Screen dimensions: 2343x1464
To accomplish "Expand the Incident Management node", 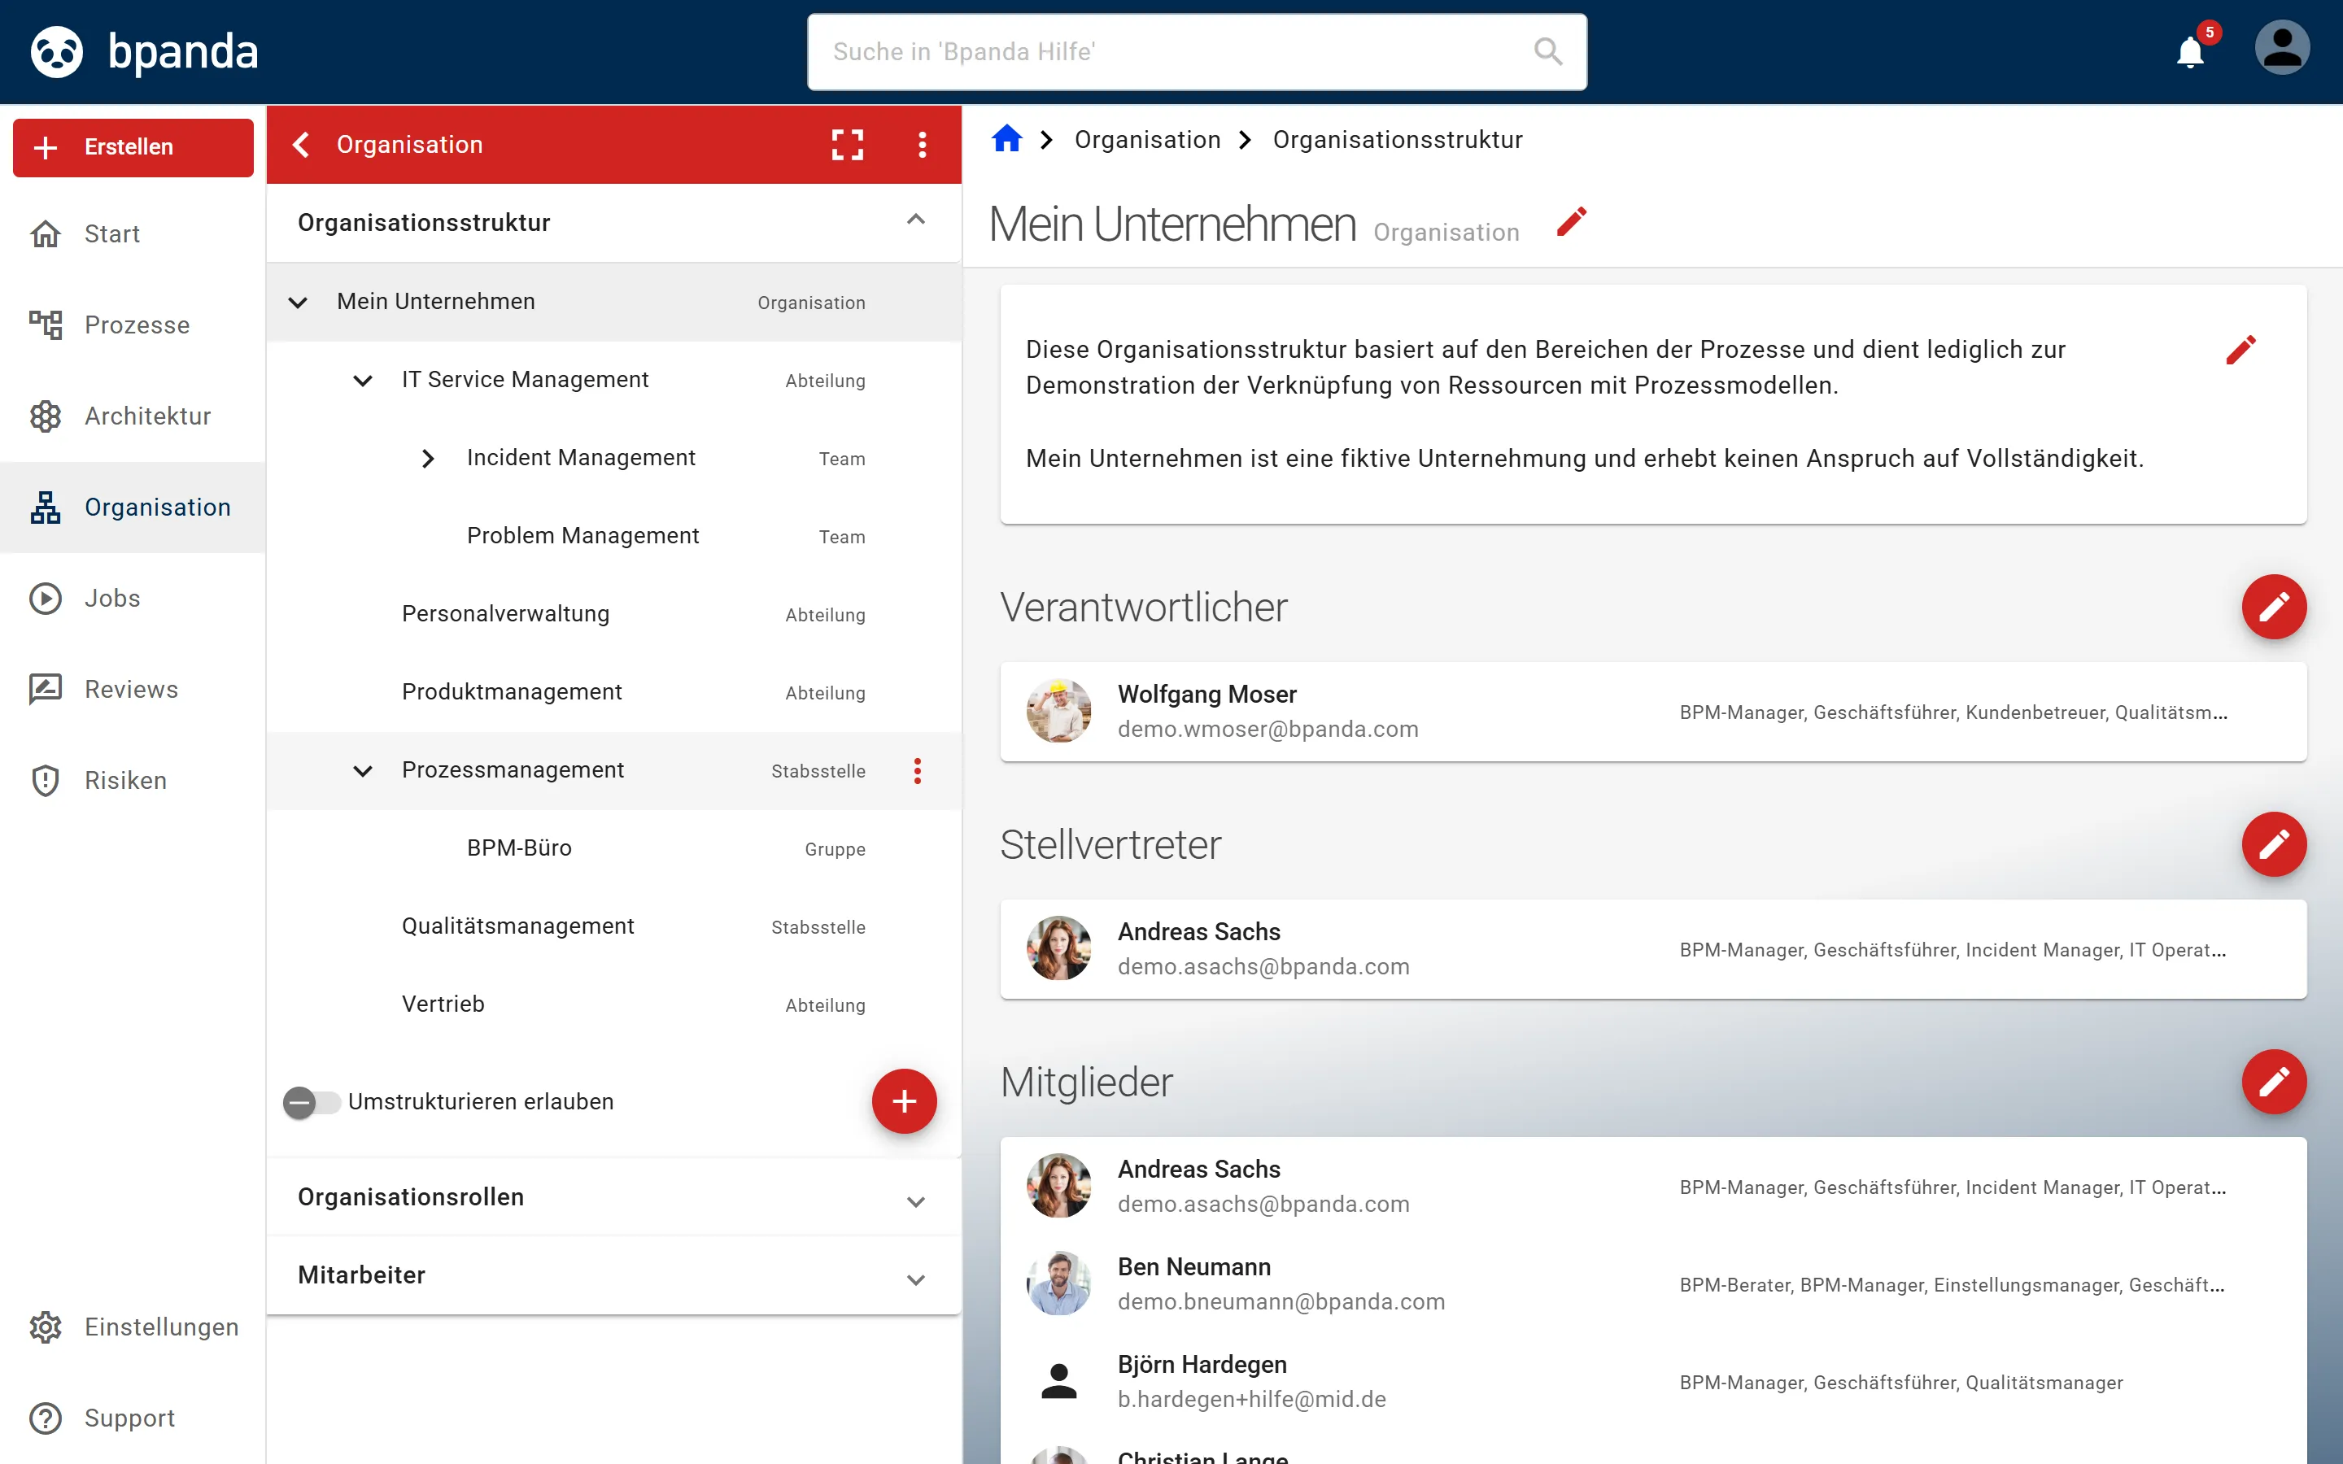I will click(x=428, y=459).
